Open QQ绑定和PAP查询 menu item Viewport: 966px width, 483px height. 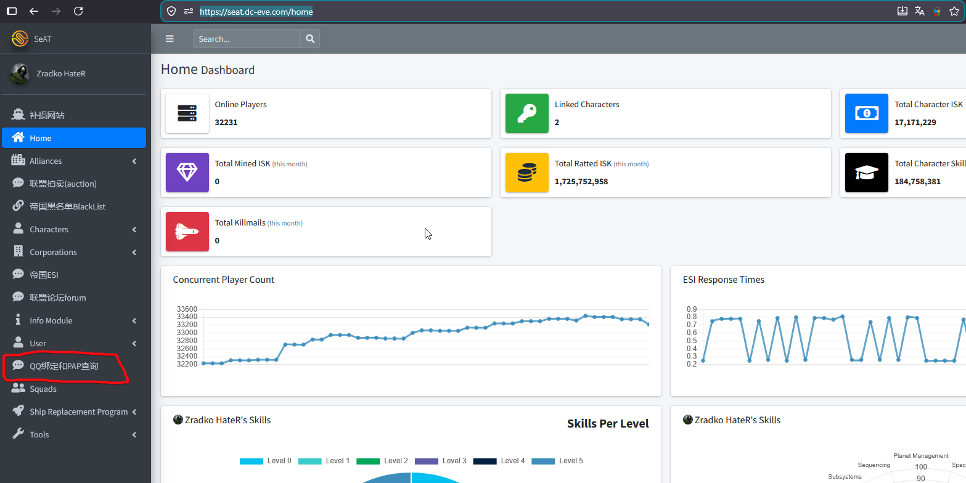coord(74,366)
